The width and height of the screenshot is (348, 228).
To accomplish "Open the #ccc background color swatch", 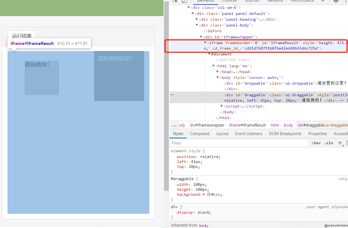I will [209, 195].
